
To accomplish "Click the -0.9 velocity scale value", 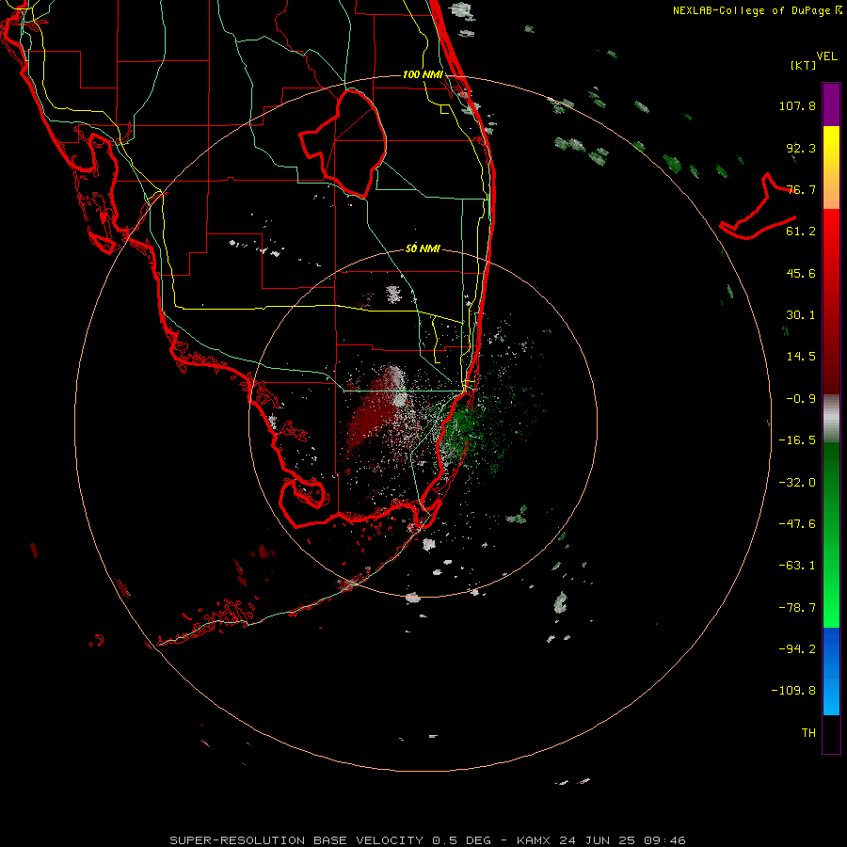I will [x=801, y=399].
